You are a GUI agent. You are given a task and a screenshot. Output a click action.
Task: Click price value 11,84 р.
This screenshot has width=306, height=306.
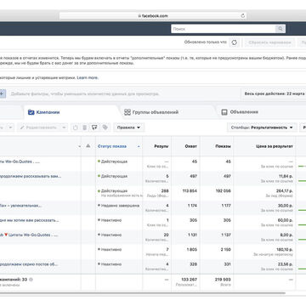pyautogui.click(x=286, y=176)
